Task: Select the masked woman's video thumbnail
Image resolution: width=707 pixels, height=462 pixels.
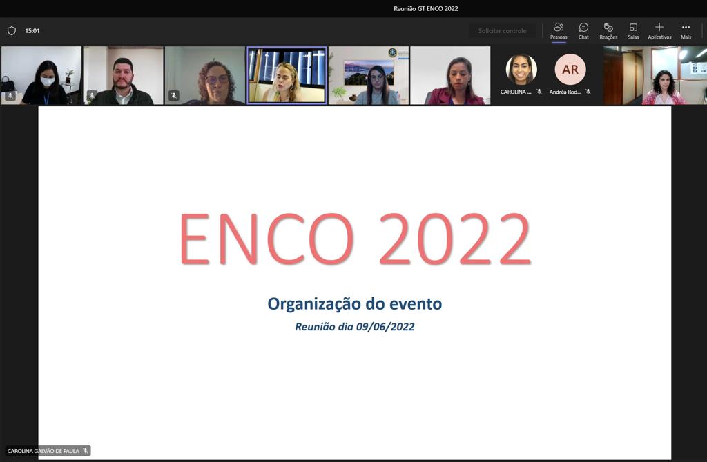Action: [41, 75]
